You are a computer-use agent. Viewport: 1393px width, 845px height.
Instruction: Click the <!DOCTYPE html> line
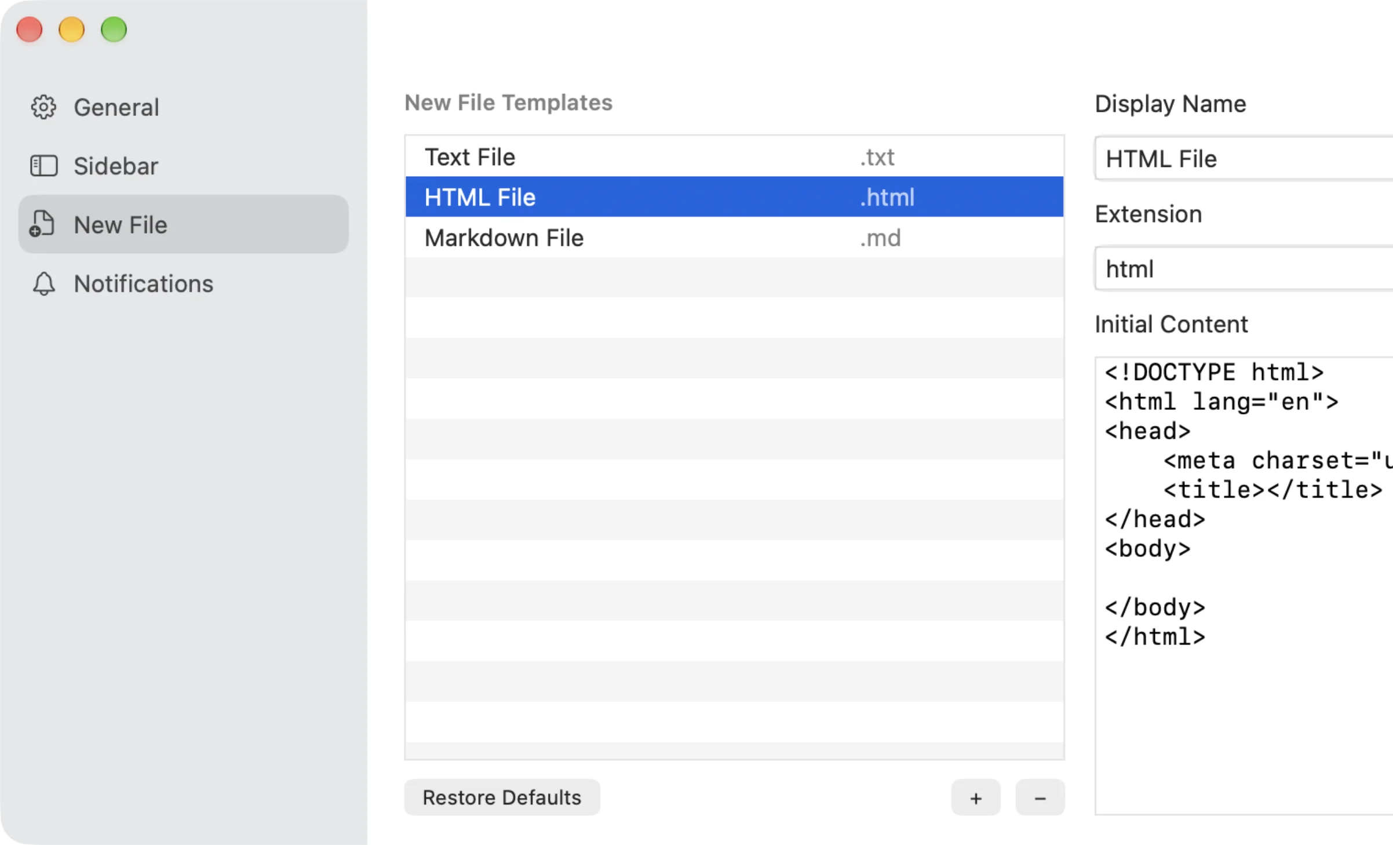point(1214,372)
